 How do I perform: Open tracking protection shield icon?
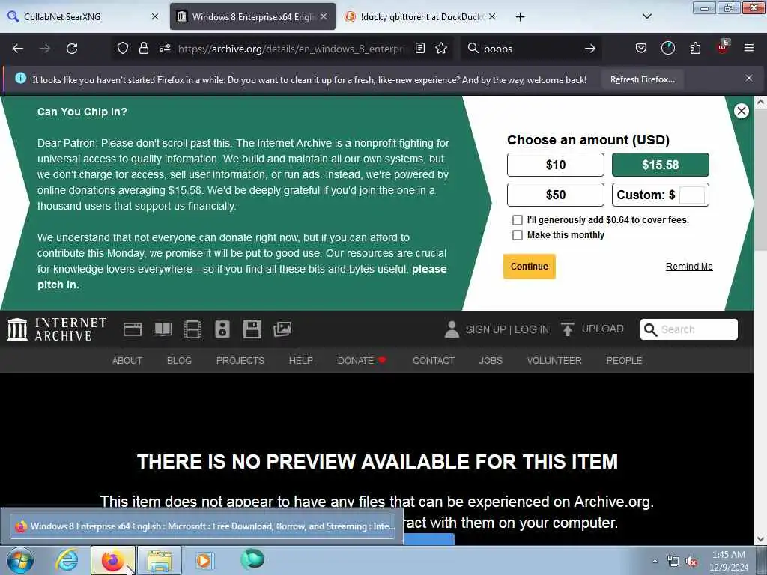(x=123, y=48)
